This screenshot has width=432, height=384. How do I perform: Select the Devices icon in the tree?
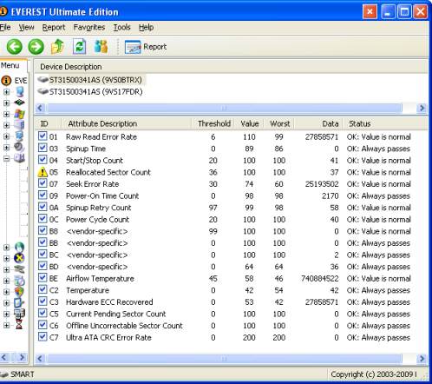tap(19, 269)
